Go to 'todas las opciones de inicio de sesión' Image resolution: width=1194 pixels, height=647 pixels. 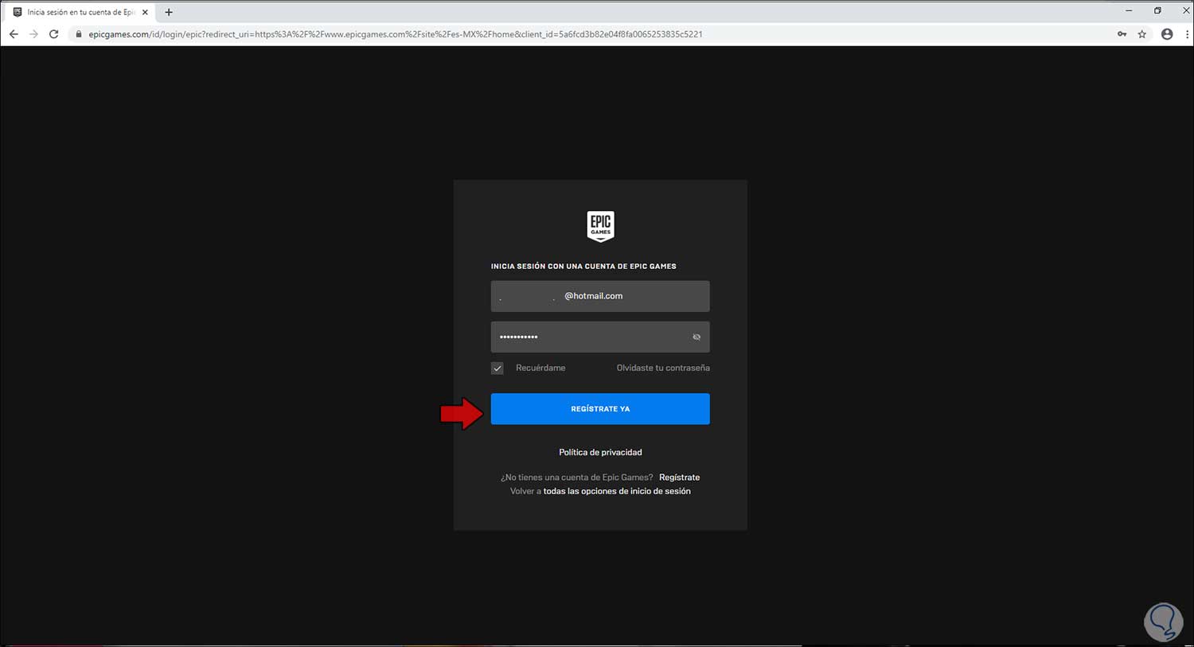tap(617, 491)
